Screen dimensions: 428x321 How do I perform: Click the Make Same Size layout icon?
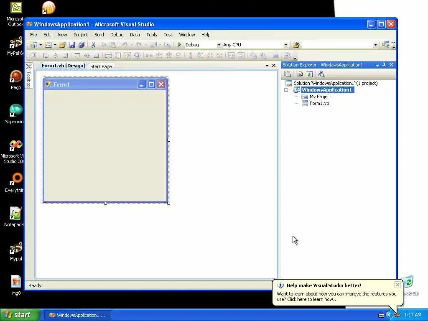pyautogui.click(x=127, y=56)
